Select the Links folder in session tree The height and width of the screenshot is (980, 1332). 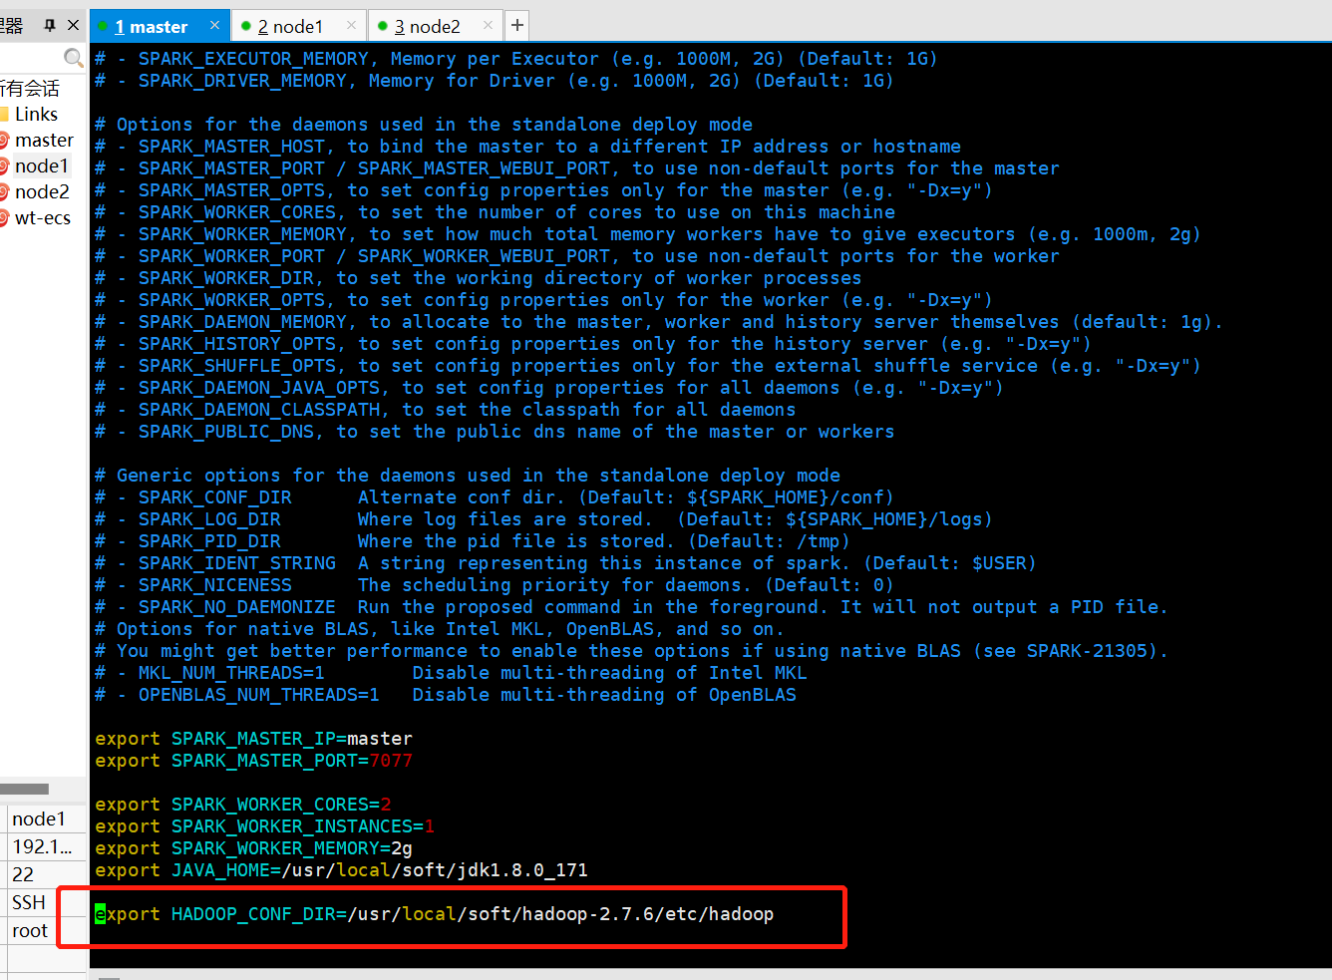36,115
